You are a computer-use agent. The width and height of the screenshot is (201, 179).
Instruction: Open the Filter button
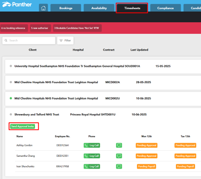65,41
